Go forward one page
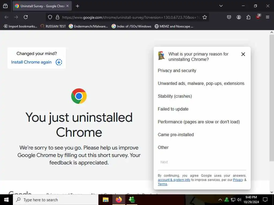Image resolution: width=274 pixels, height=205 pixels. 16,17
